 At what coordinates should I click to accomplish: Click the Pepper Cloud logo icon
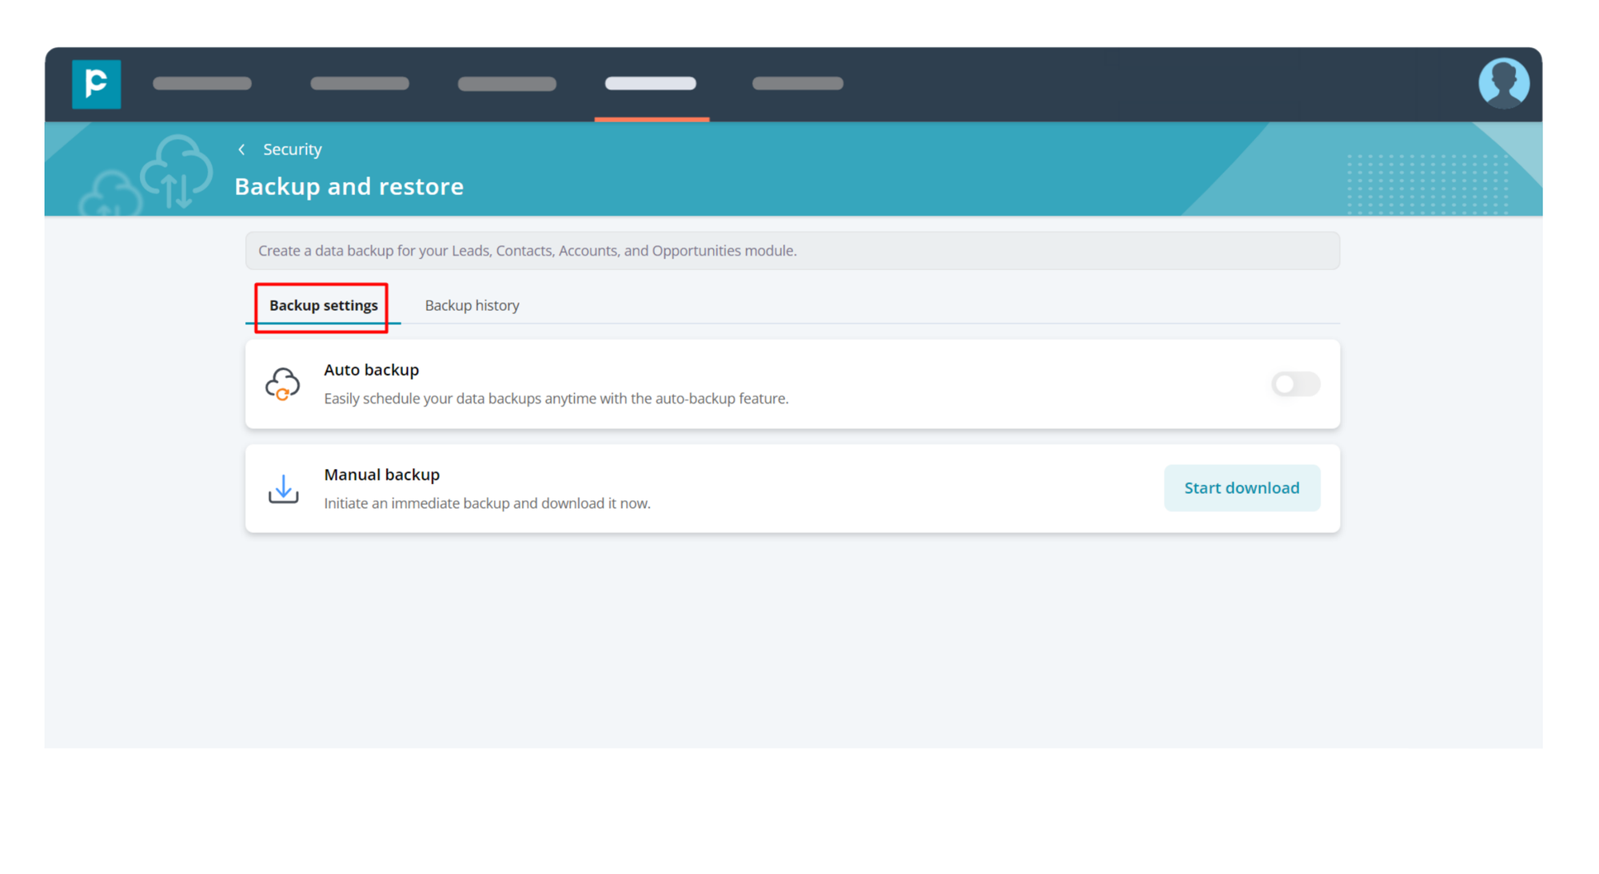(x=96, y=84)
